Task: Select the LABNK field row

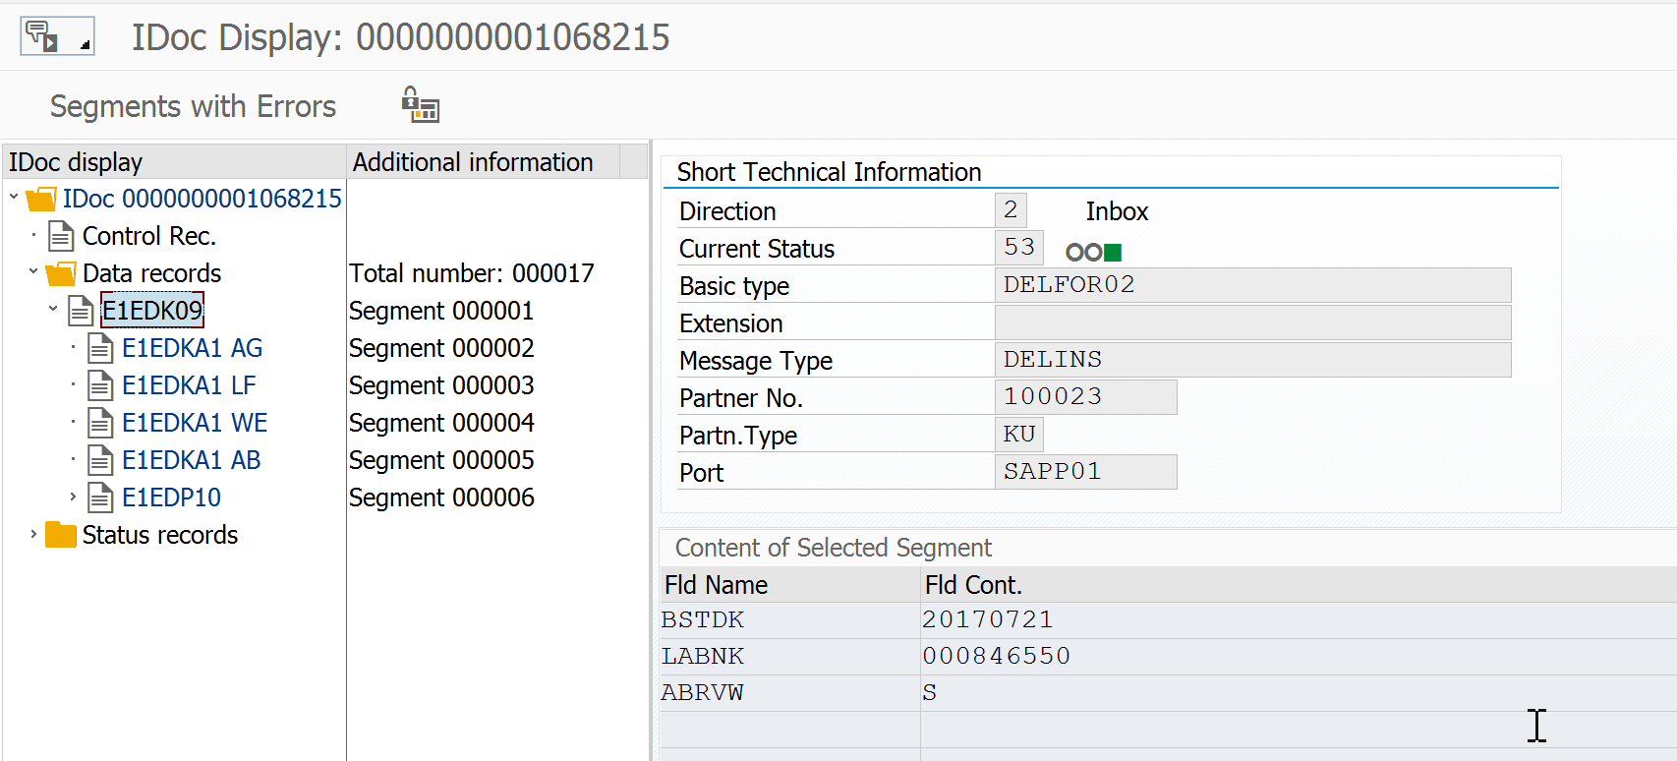Action: [x=703, y=656]
